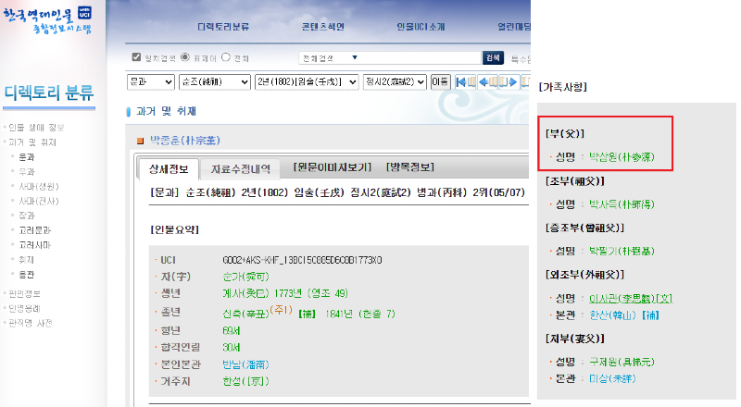
Task: Click the 박종훈(朴宗薰) name heading
Action: pyautogui.click(x=185, y=141)
